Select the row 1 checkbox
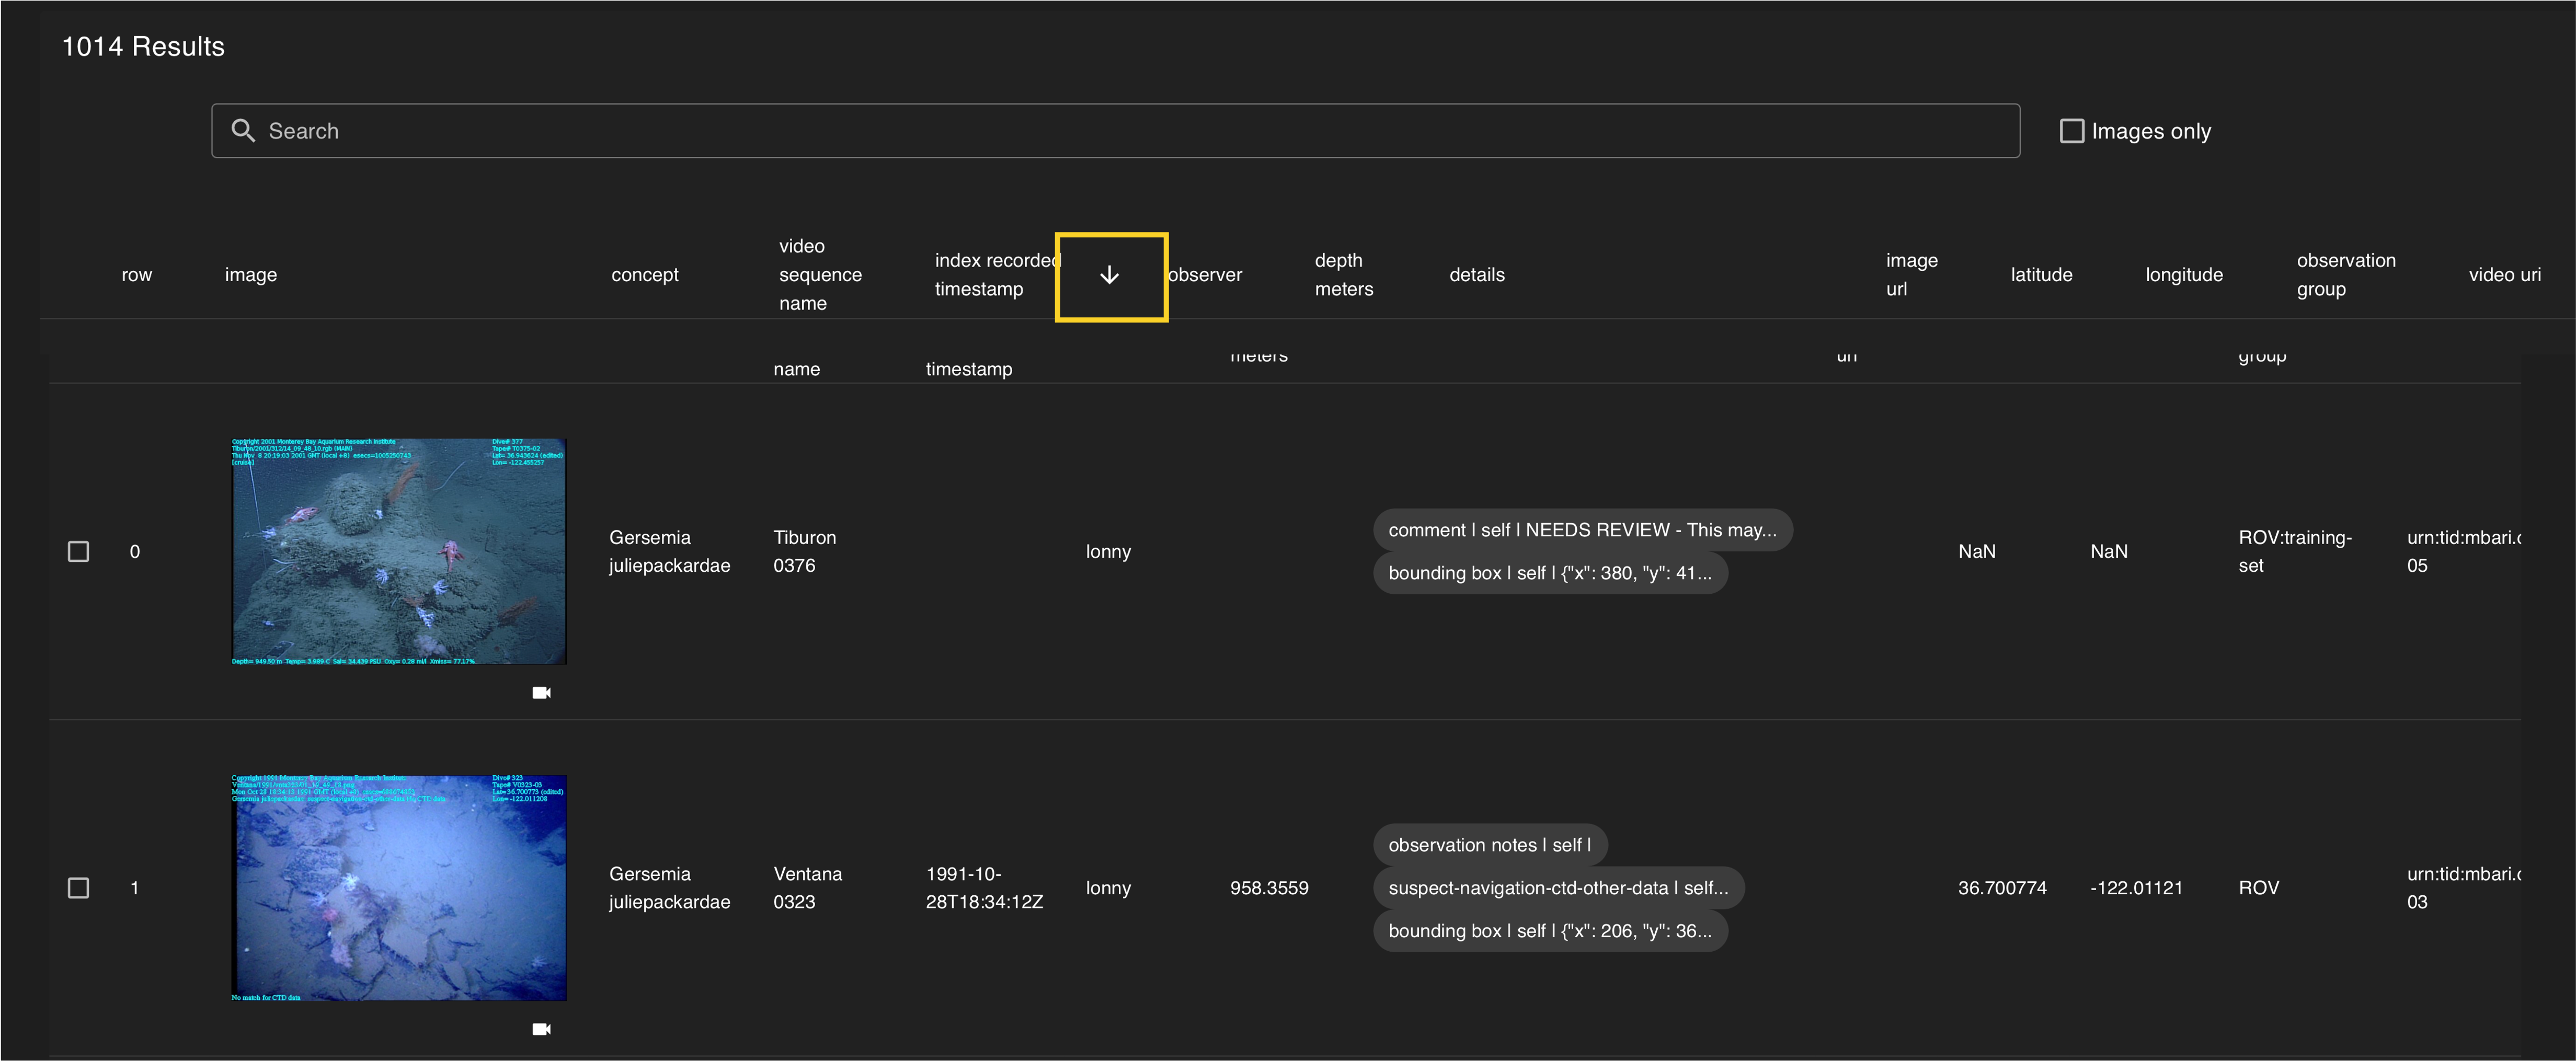 click(79, 888)
